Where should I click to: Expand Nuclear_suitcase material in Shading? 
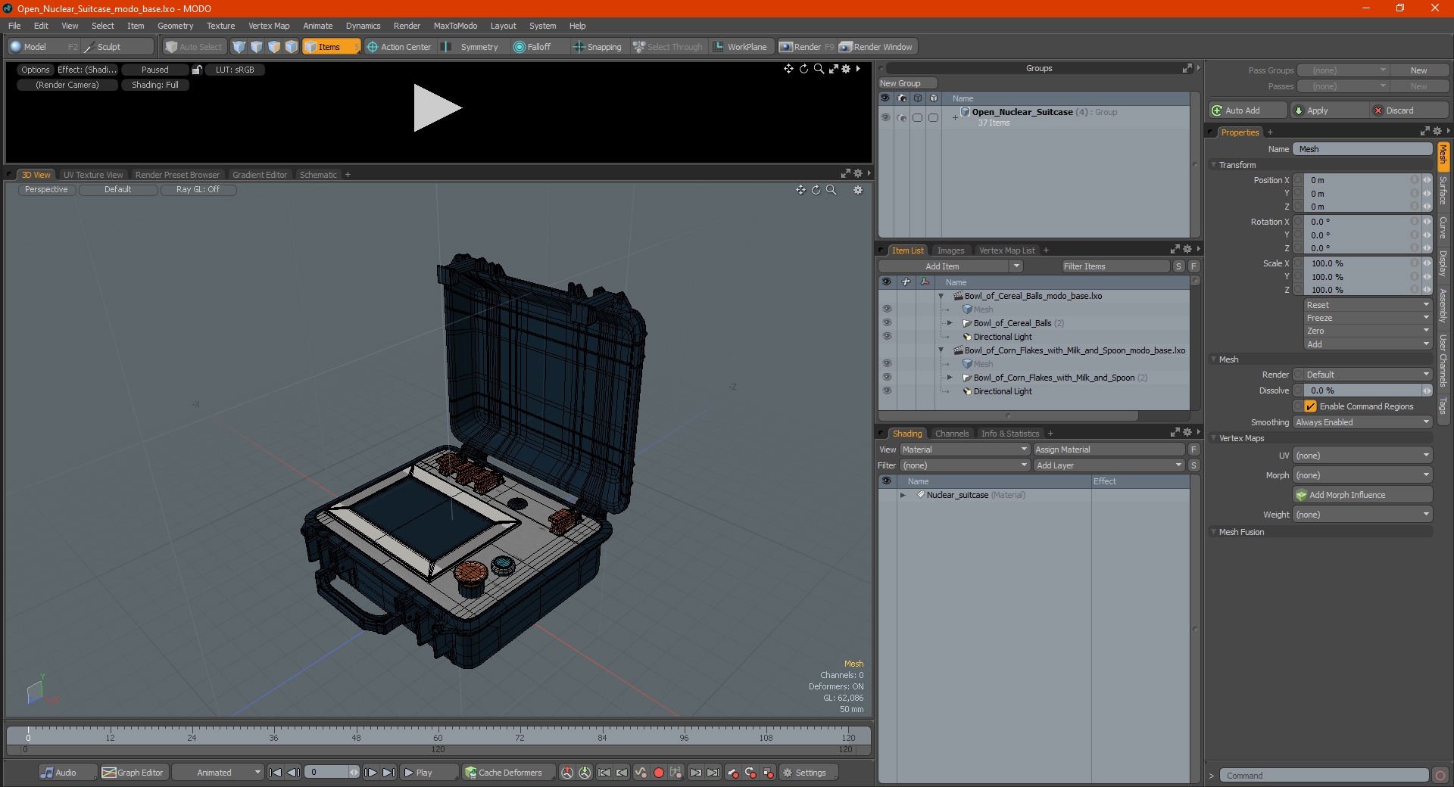(903, 495)
